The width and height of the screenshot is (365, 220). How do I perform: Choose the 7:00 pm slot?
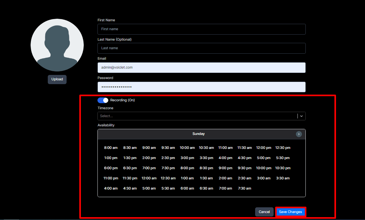149,168
